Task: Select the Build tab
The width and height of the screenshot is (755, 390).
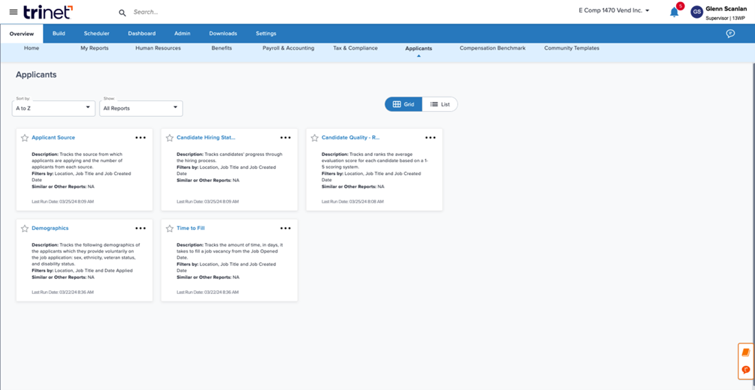Action: pos(59,34)
